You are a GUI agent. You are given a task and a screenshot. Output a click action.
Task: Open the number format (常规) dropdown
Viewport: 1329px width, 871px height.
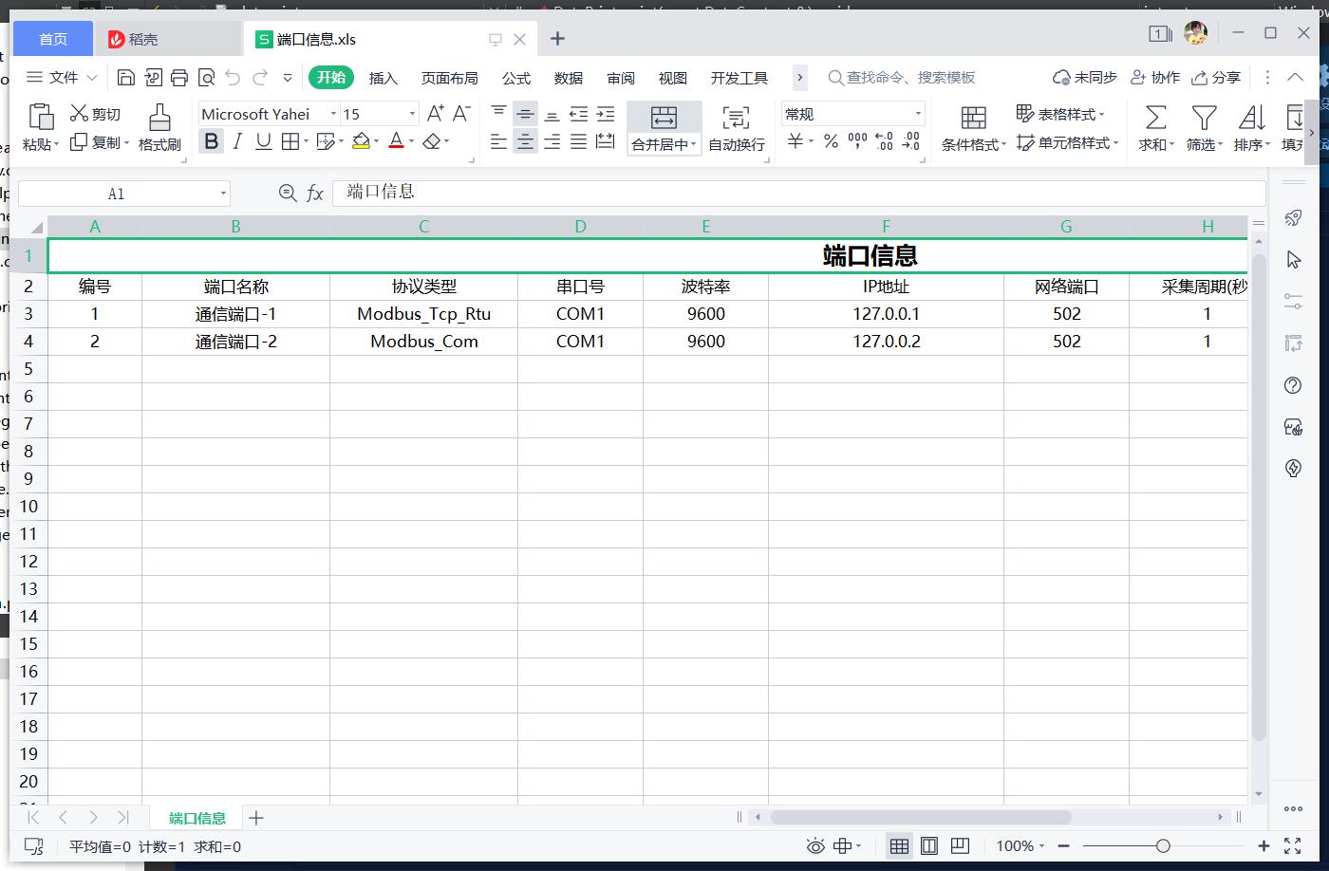pyautogui.click(x=918, y=114)
